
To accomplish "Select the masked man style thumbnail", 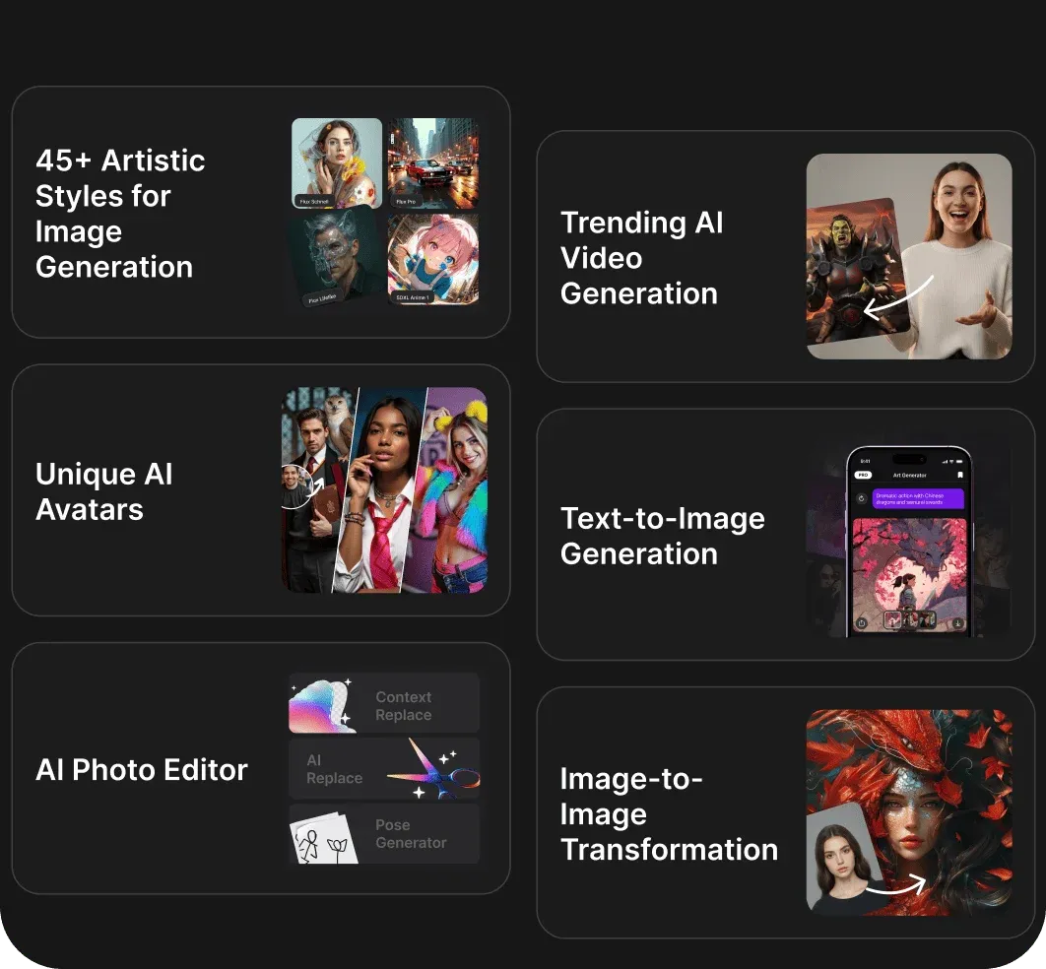I will tap(337, 259).
